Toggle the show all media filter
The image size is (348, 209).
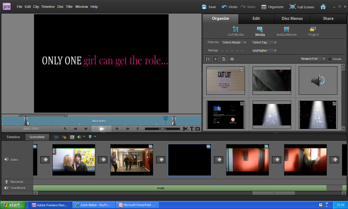point(232,59)
